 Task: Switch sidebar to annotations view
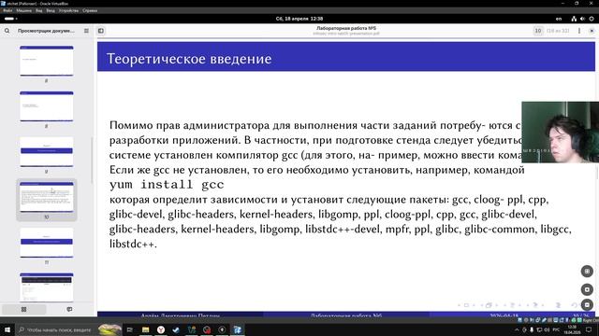69,309
